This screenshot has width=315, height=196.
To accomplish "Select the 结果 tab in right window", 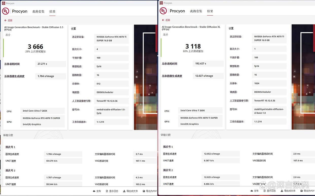I will 210,11.
